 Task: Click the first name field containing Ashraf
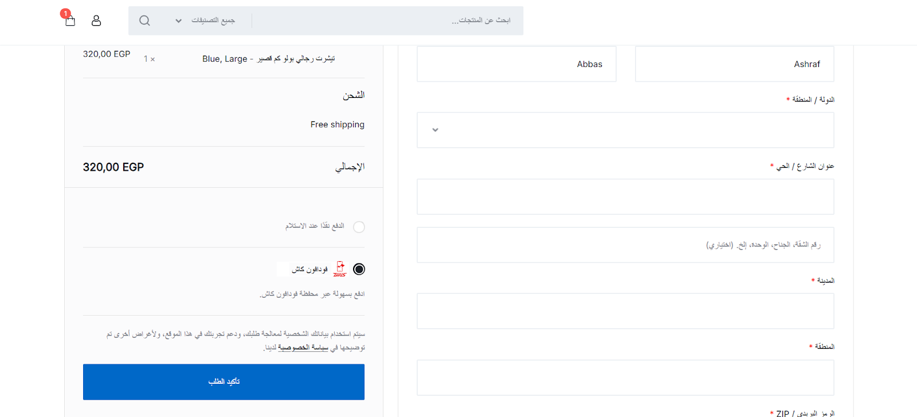coord(734,64)
